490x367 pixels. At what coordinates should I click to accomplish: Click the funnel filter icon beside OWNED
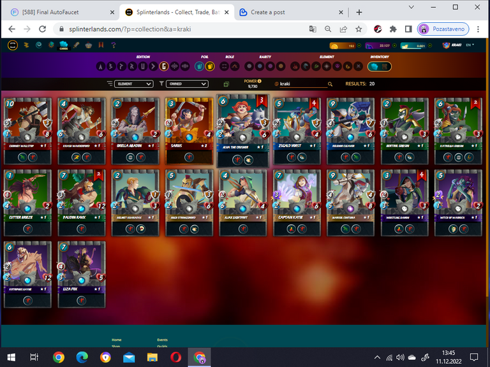pyautogui.click(x=161, y=83)
